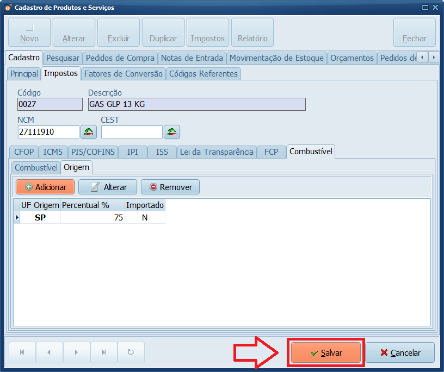Click the SP row indicator arrow
Viewport: 444px width, 372px height.
[x=17, y=217]
